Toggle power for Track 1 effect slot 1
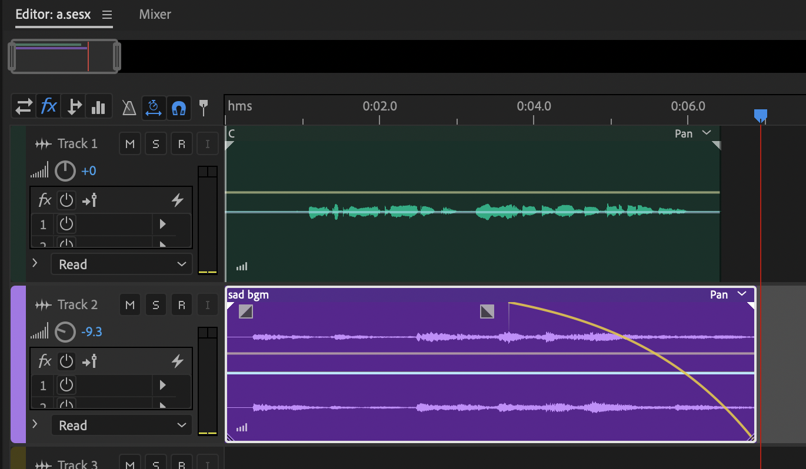The width and height of the screenshot is (806, 469). point(66,224)
